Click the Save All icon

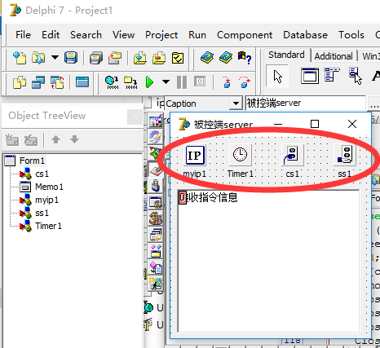[x=96, y=58]
